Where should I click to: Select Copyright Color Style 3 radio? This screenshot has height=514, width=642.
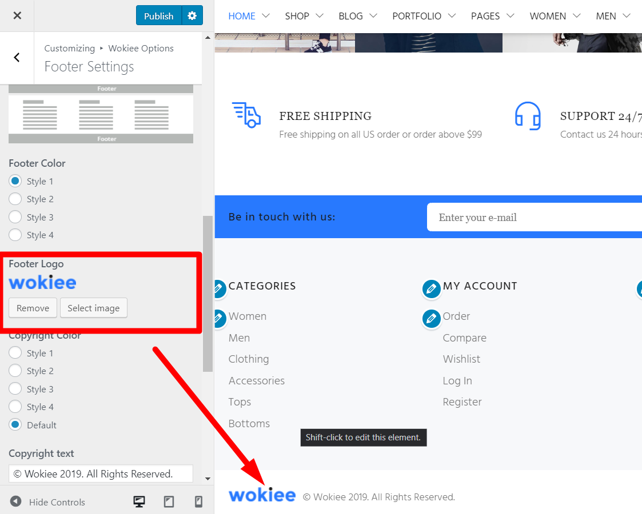coord(15,389)
